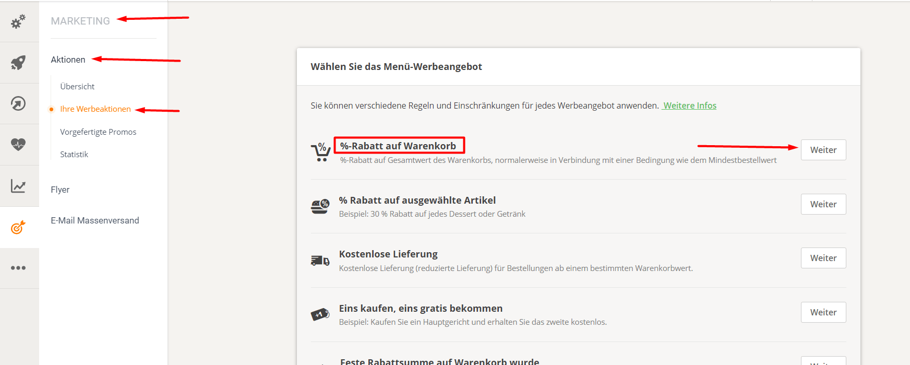Open the heart pulse sidebar icon
The image size is (910, 365).
[x=18, y=144]
